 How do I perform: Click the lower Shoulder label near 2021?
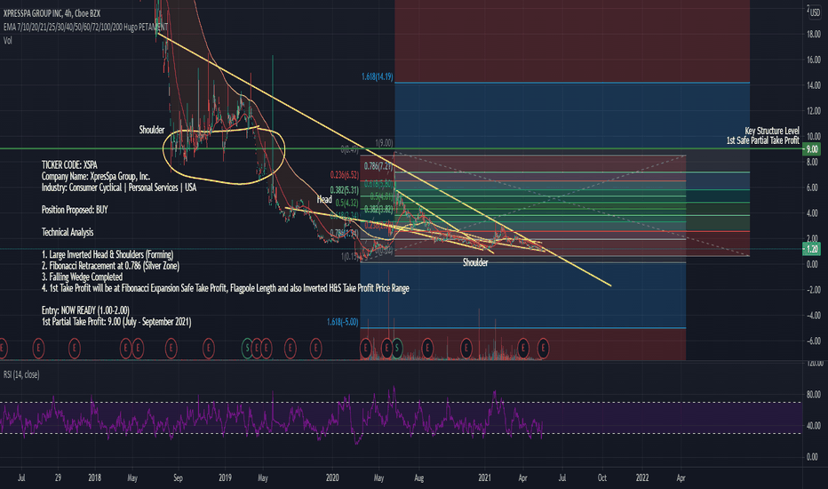click(475, 262)
